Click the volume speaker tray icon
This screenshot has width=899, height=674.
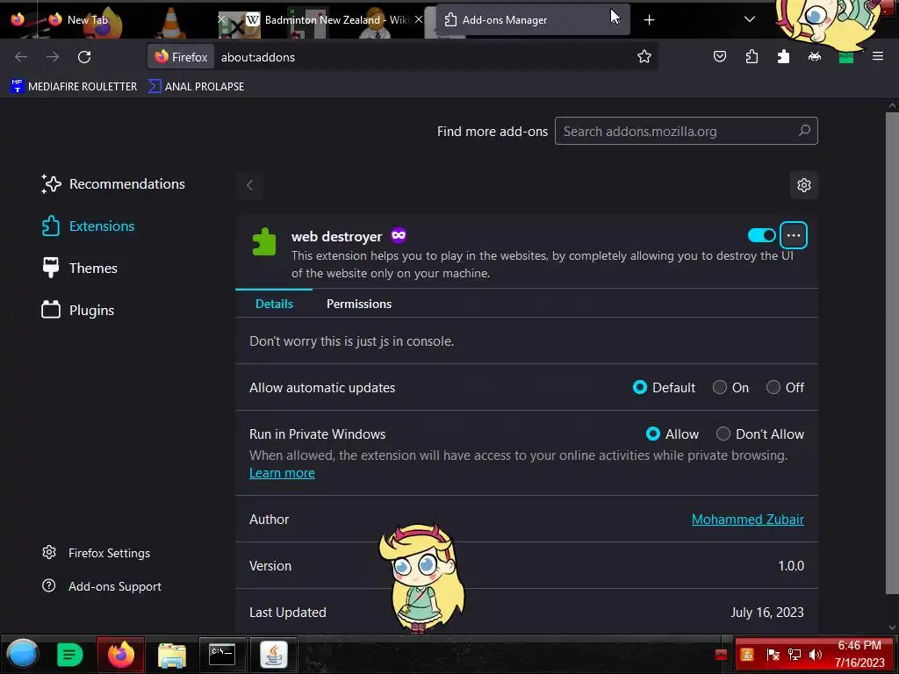coord(815,655)
